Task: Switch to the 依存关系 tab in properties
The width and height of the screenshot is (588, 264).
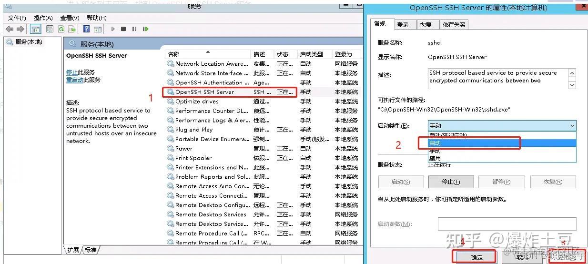Action: click(454, 24)
